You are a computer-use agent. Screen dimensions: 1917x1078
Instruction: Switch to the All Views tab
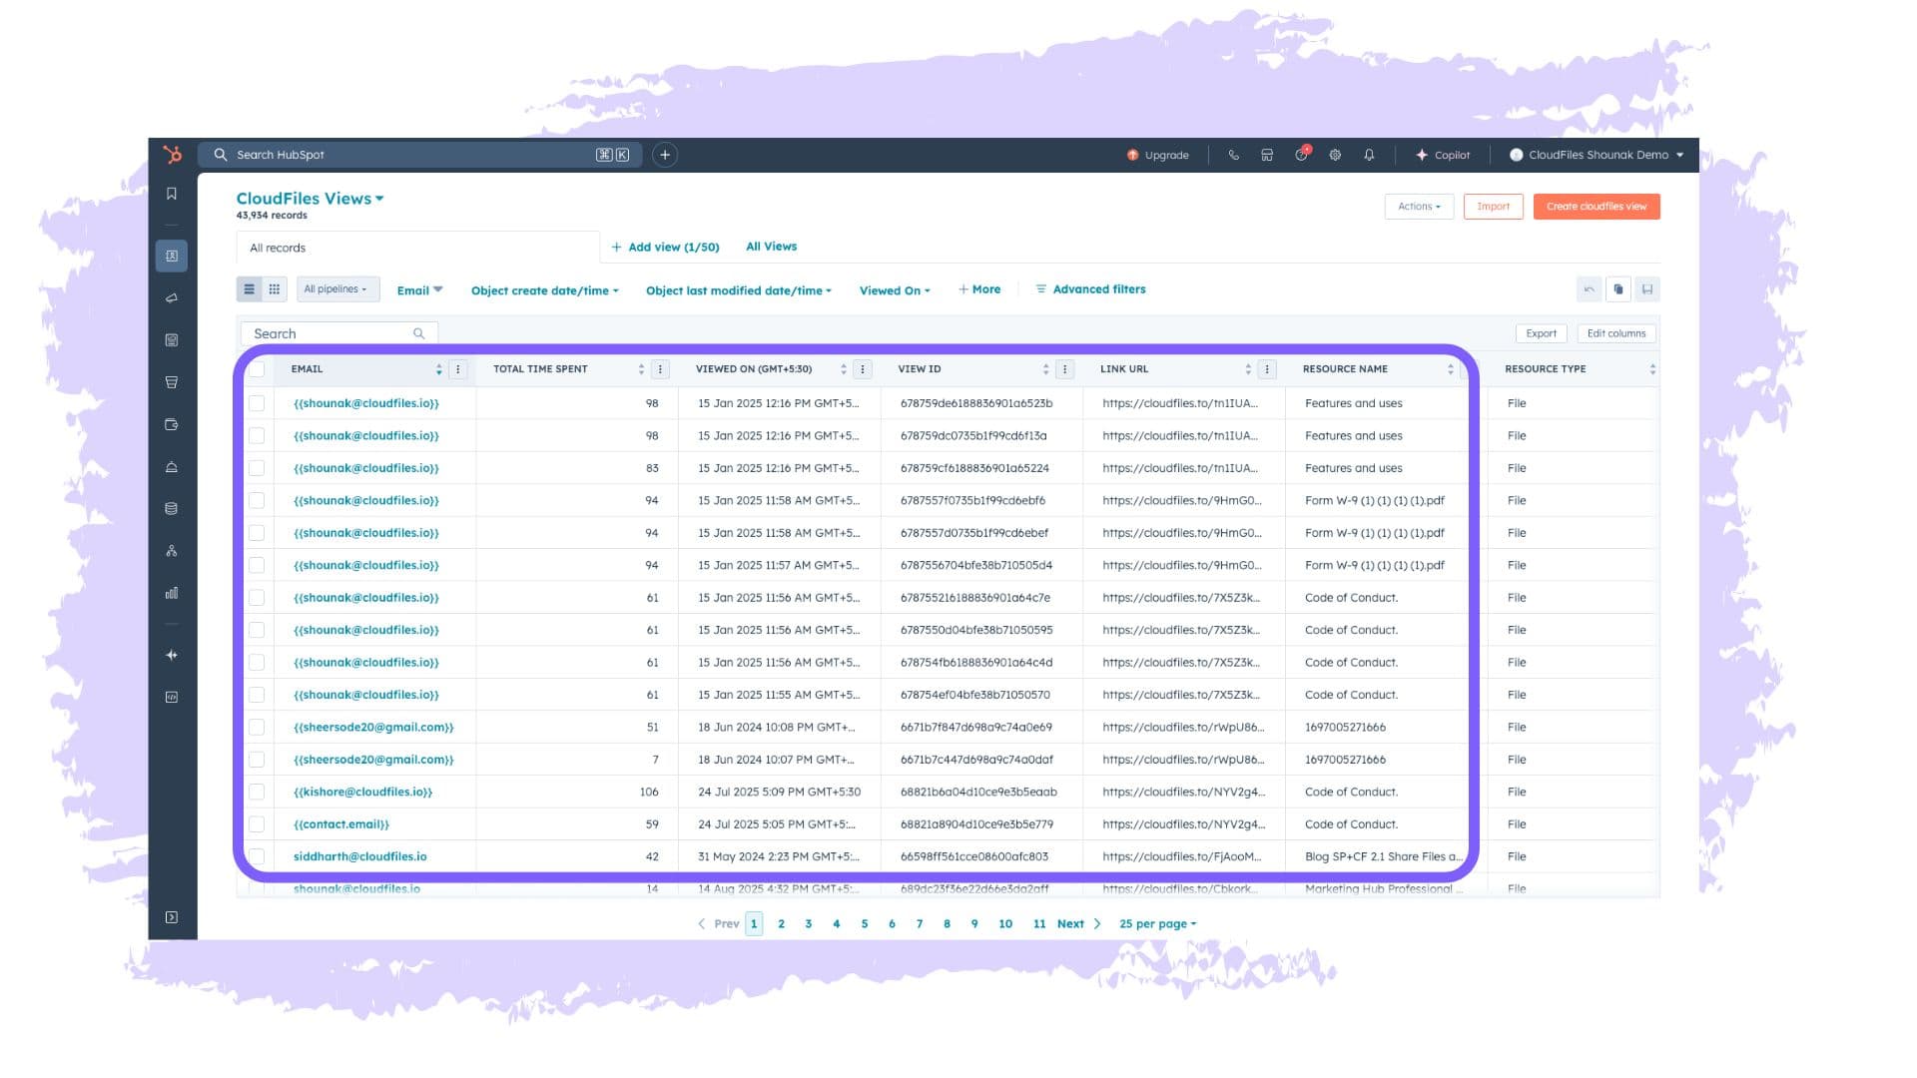click(770, 247)
